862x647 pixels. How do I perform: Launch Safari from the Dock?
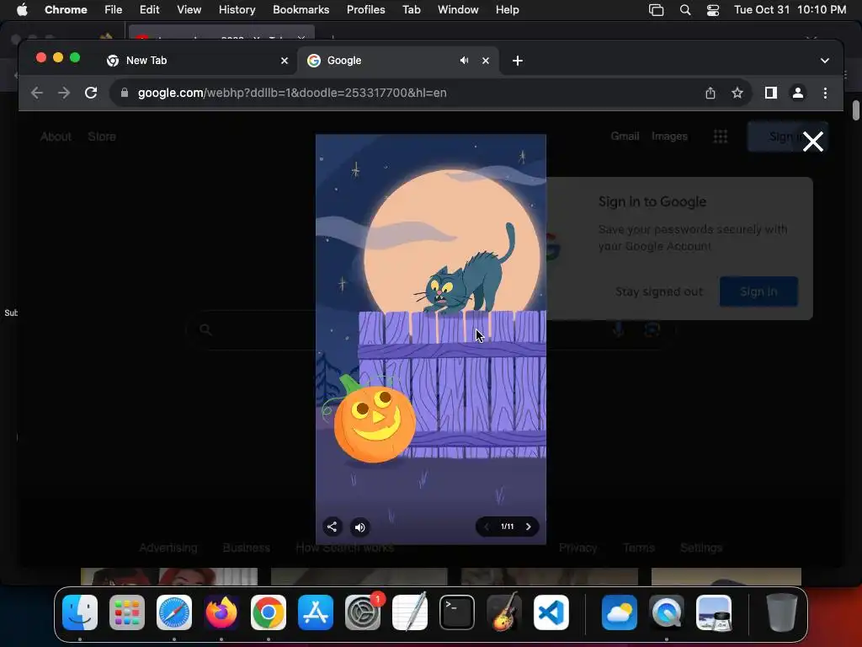[x=174, y=612]
